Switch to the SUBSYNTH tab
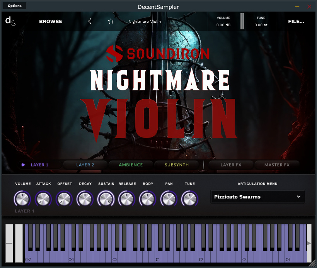Viewport: 317px width, 268px height. pyautogui.click(x=177, y=165)
